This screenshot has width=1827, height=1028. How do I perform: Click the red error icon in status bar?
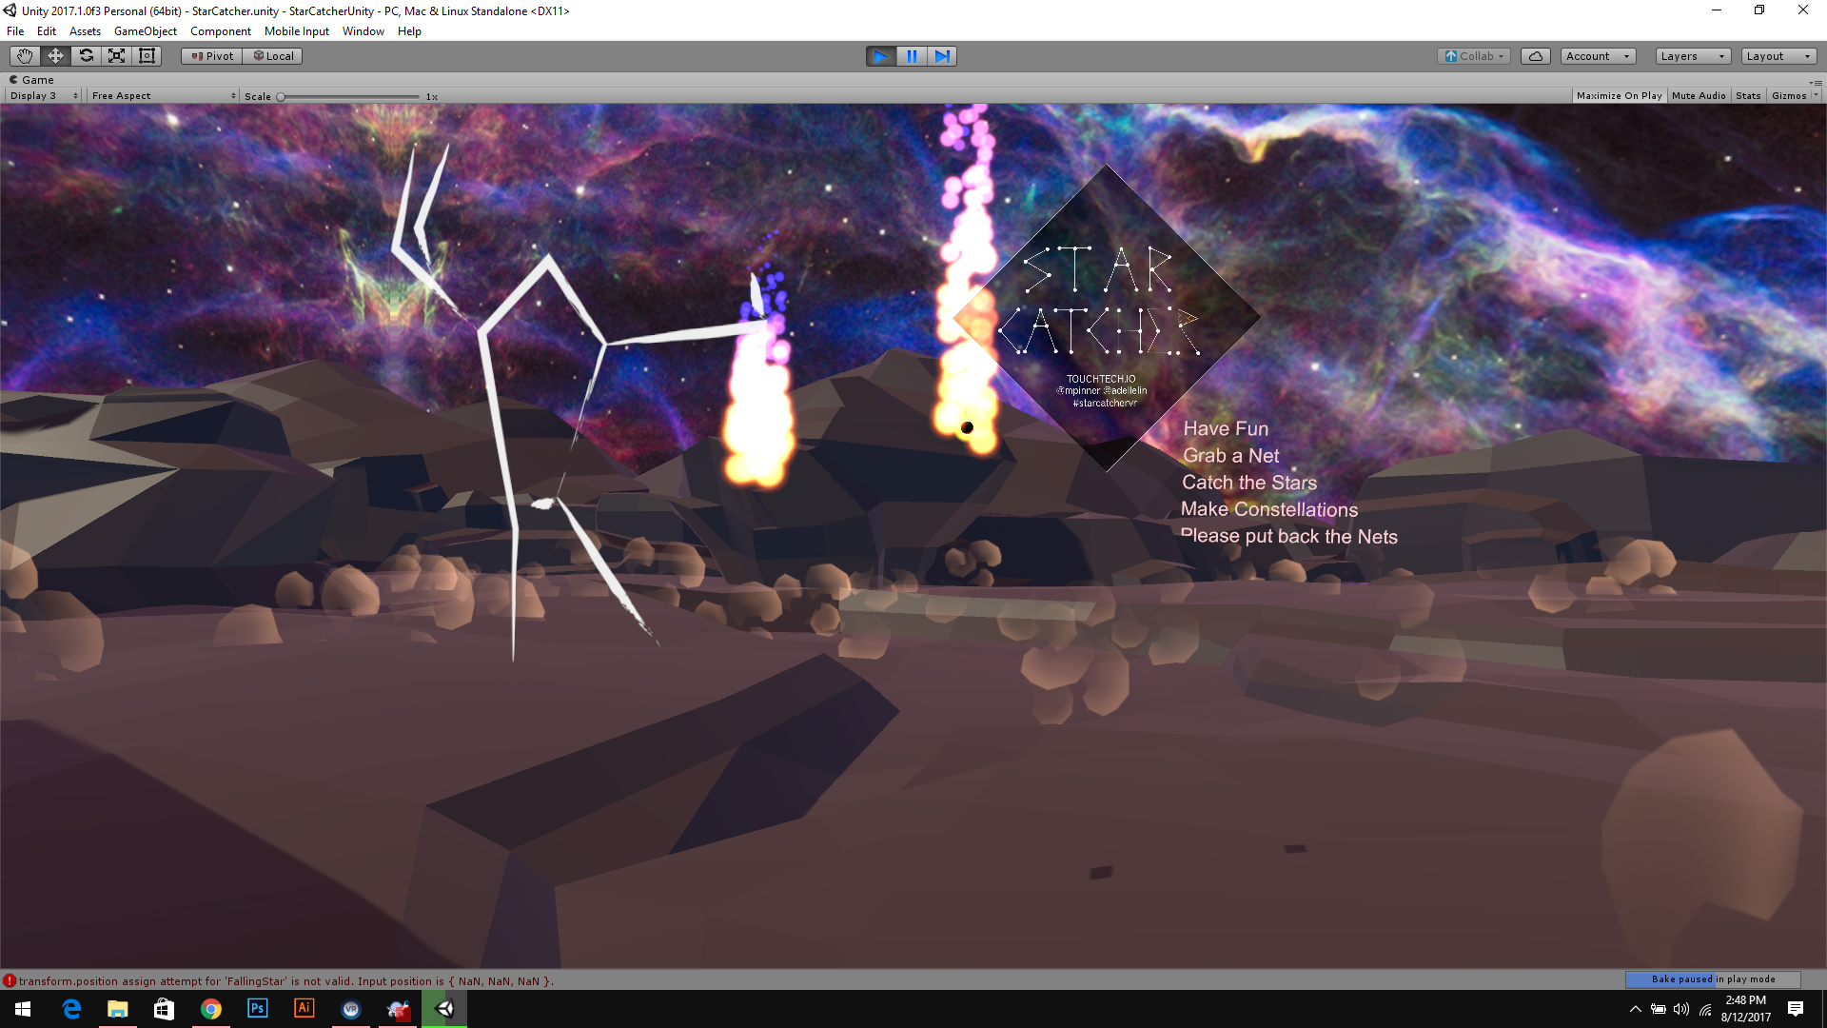click(9, 980)
